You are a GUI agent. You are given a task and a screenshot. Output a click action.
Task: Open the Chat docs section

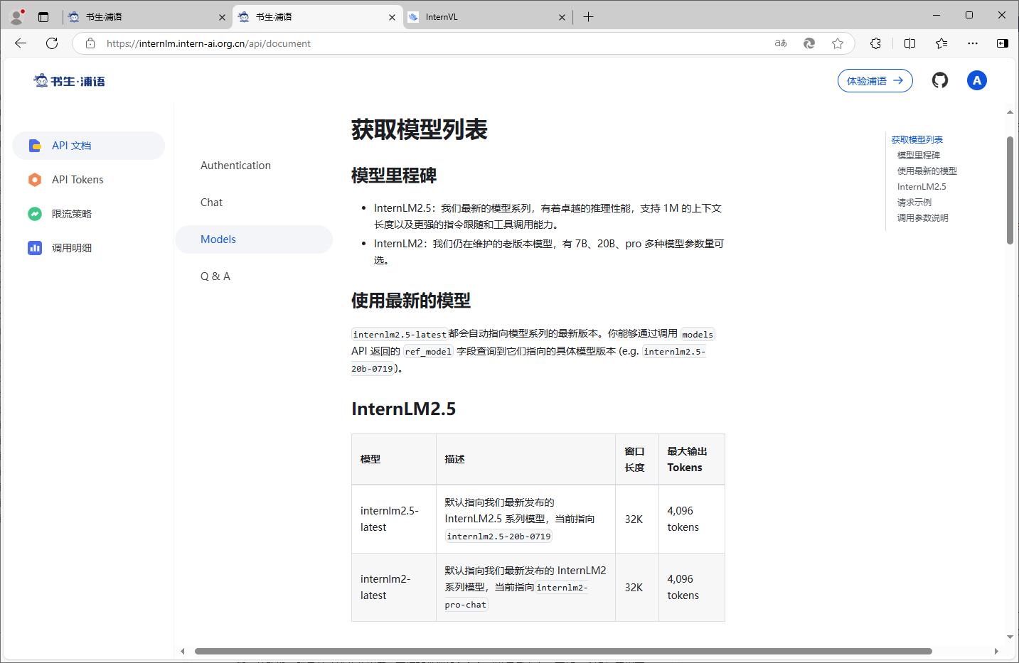(x=211, y=203)
